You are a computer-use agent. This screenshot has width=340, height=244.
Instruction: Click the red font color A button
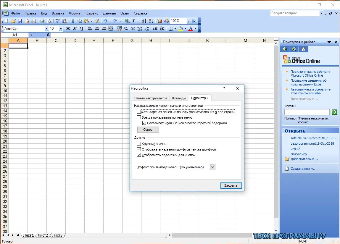(x=191, y=29)
